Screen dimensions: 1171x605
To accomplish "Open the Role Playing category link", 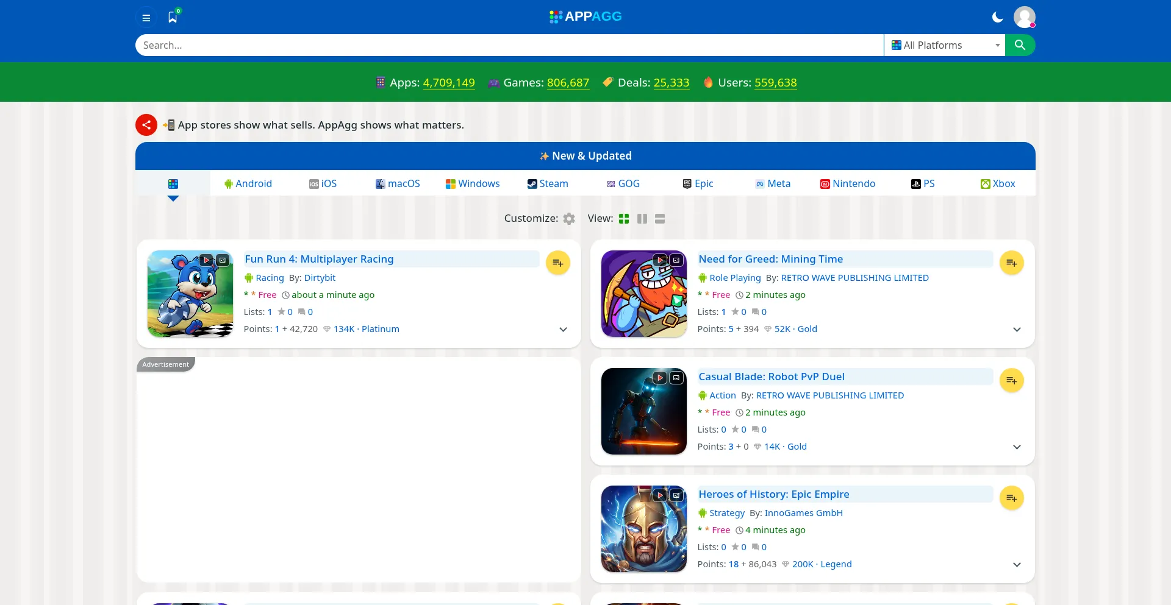I will [x=735, y=278].
